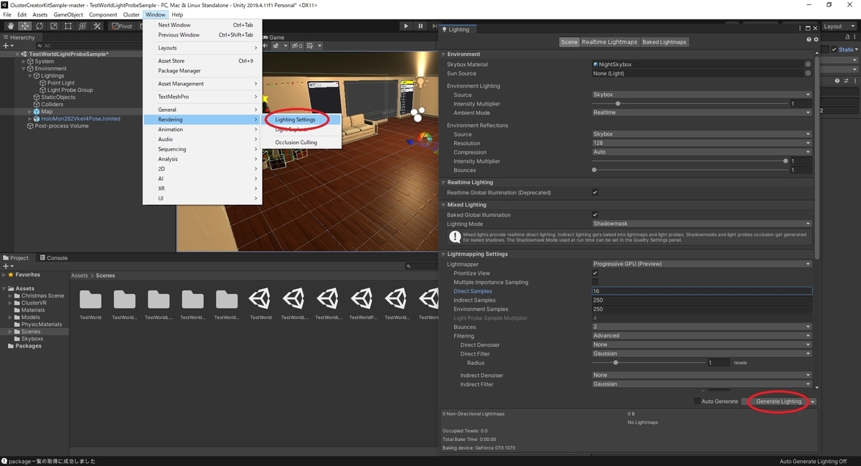Open the Direct Denoiser dropdown

pos(701,345)
